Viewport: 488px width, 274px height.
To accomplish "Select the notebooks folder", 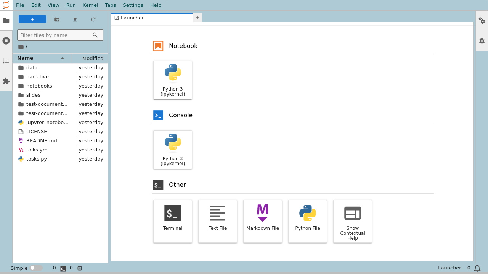I will click(60, 86).
